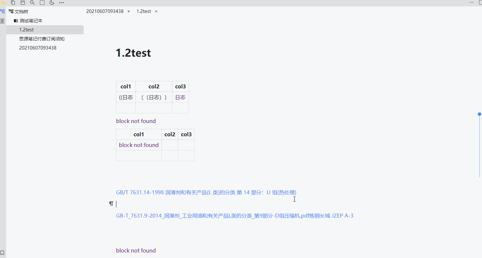
Task: Click the gold crown account icon
Action: click(x=3, y=3)
